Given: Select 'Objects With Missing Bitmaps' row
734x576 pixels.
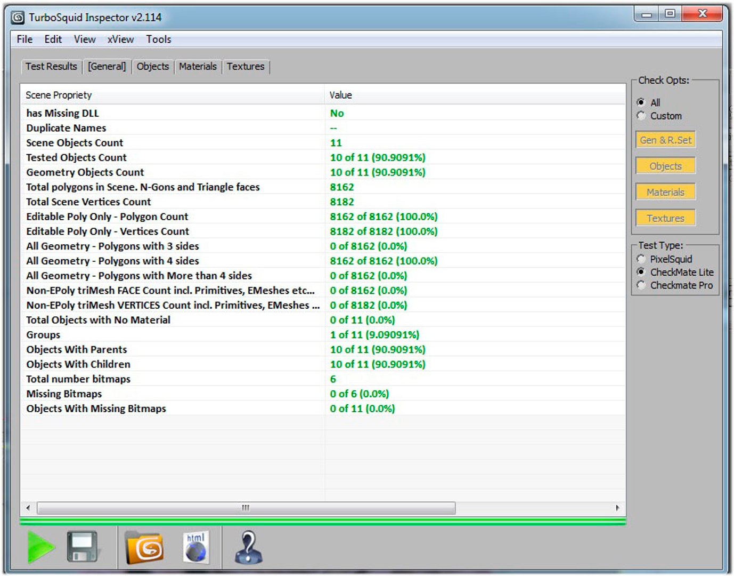Looking at the screenshot, I should point(323,409).
